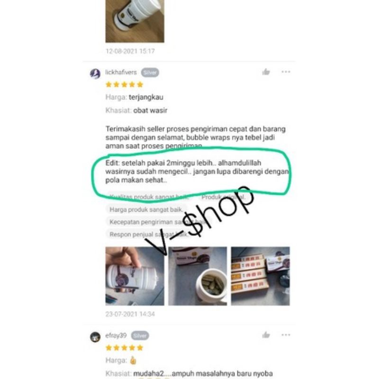Open the bottle photo in top review
Viewport: 379px width, 379px height.
[135, 21]
